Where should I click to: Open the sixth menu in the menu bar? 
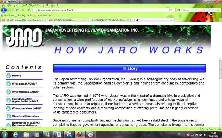[x=45, y=6]
